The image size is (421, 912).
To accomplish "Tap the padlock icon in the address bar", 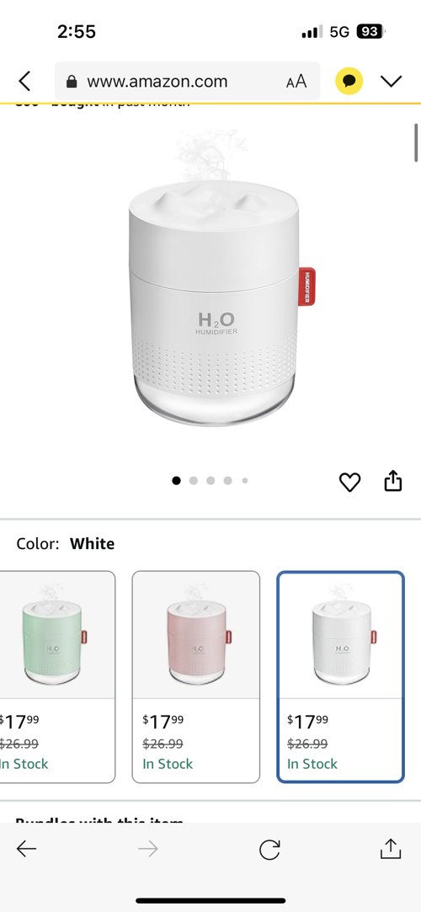I will 72,82.
